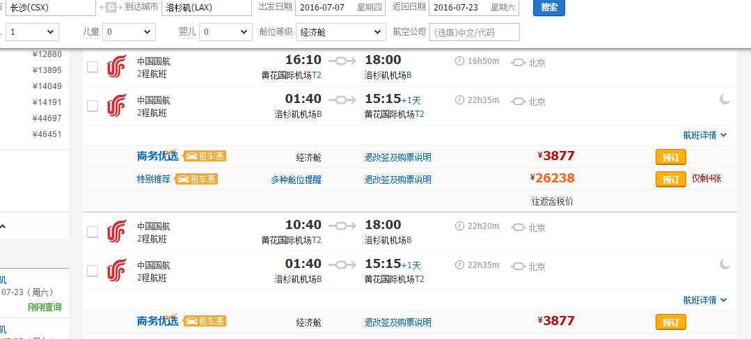Expand 航班详情 for second itinerary
The image size is (751, 339).
click(704, 300)
